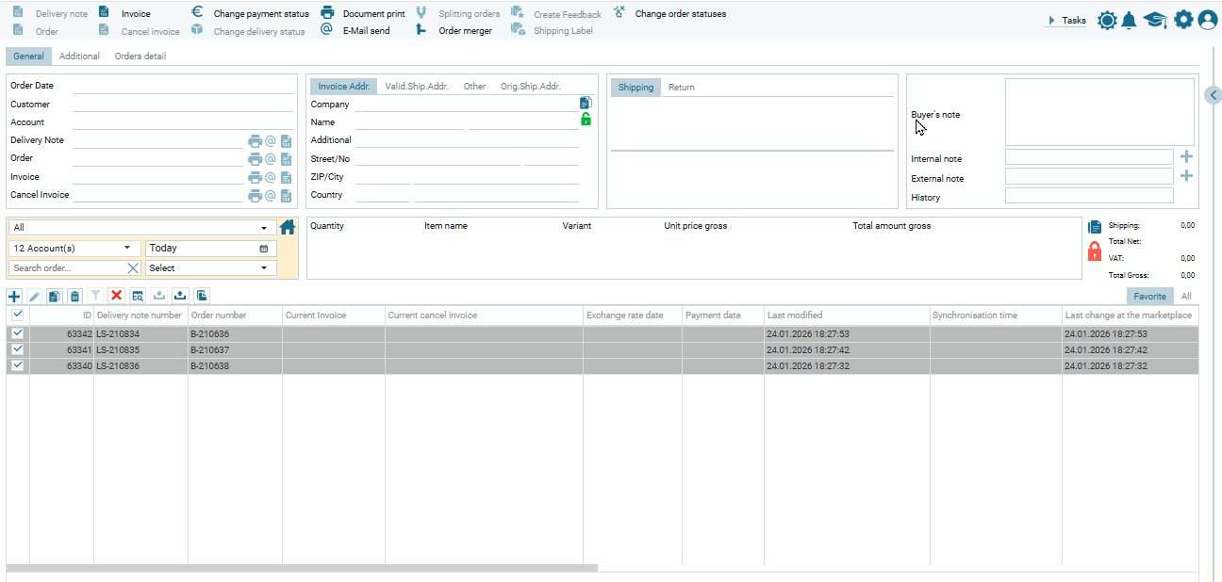Toggle the select-all checkbox in grid header
This screenshot has width=1222, height=582.
pos(17,315)
